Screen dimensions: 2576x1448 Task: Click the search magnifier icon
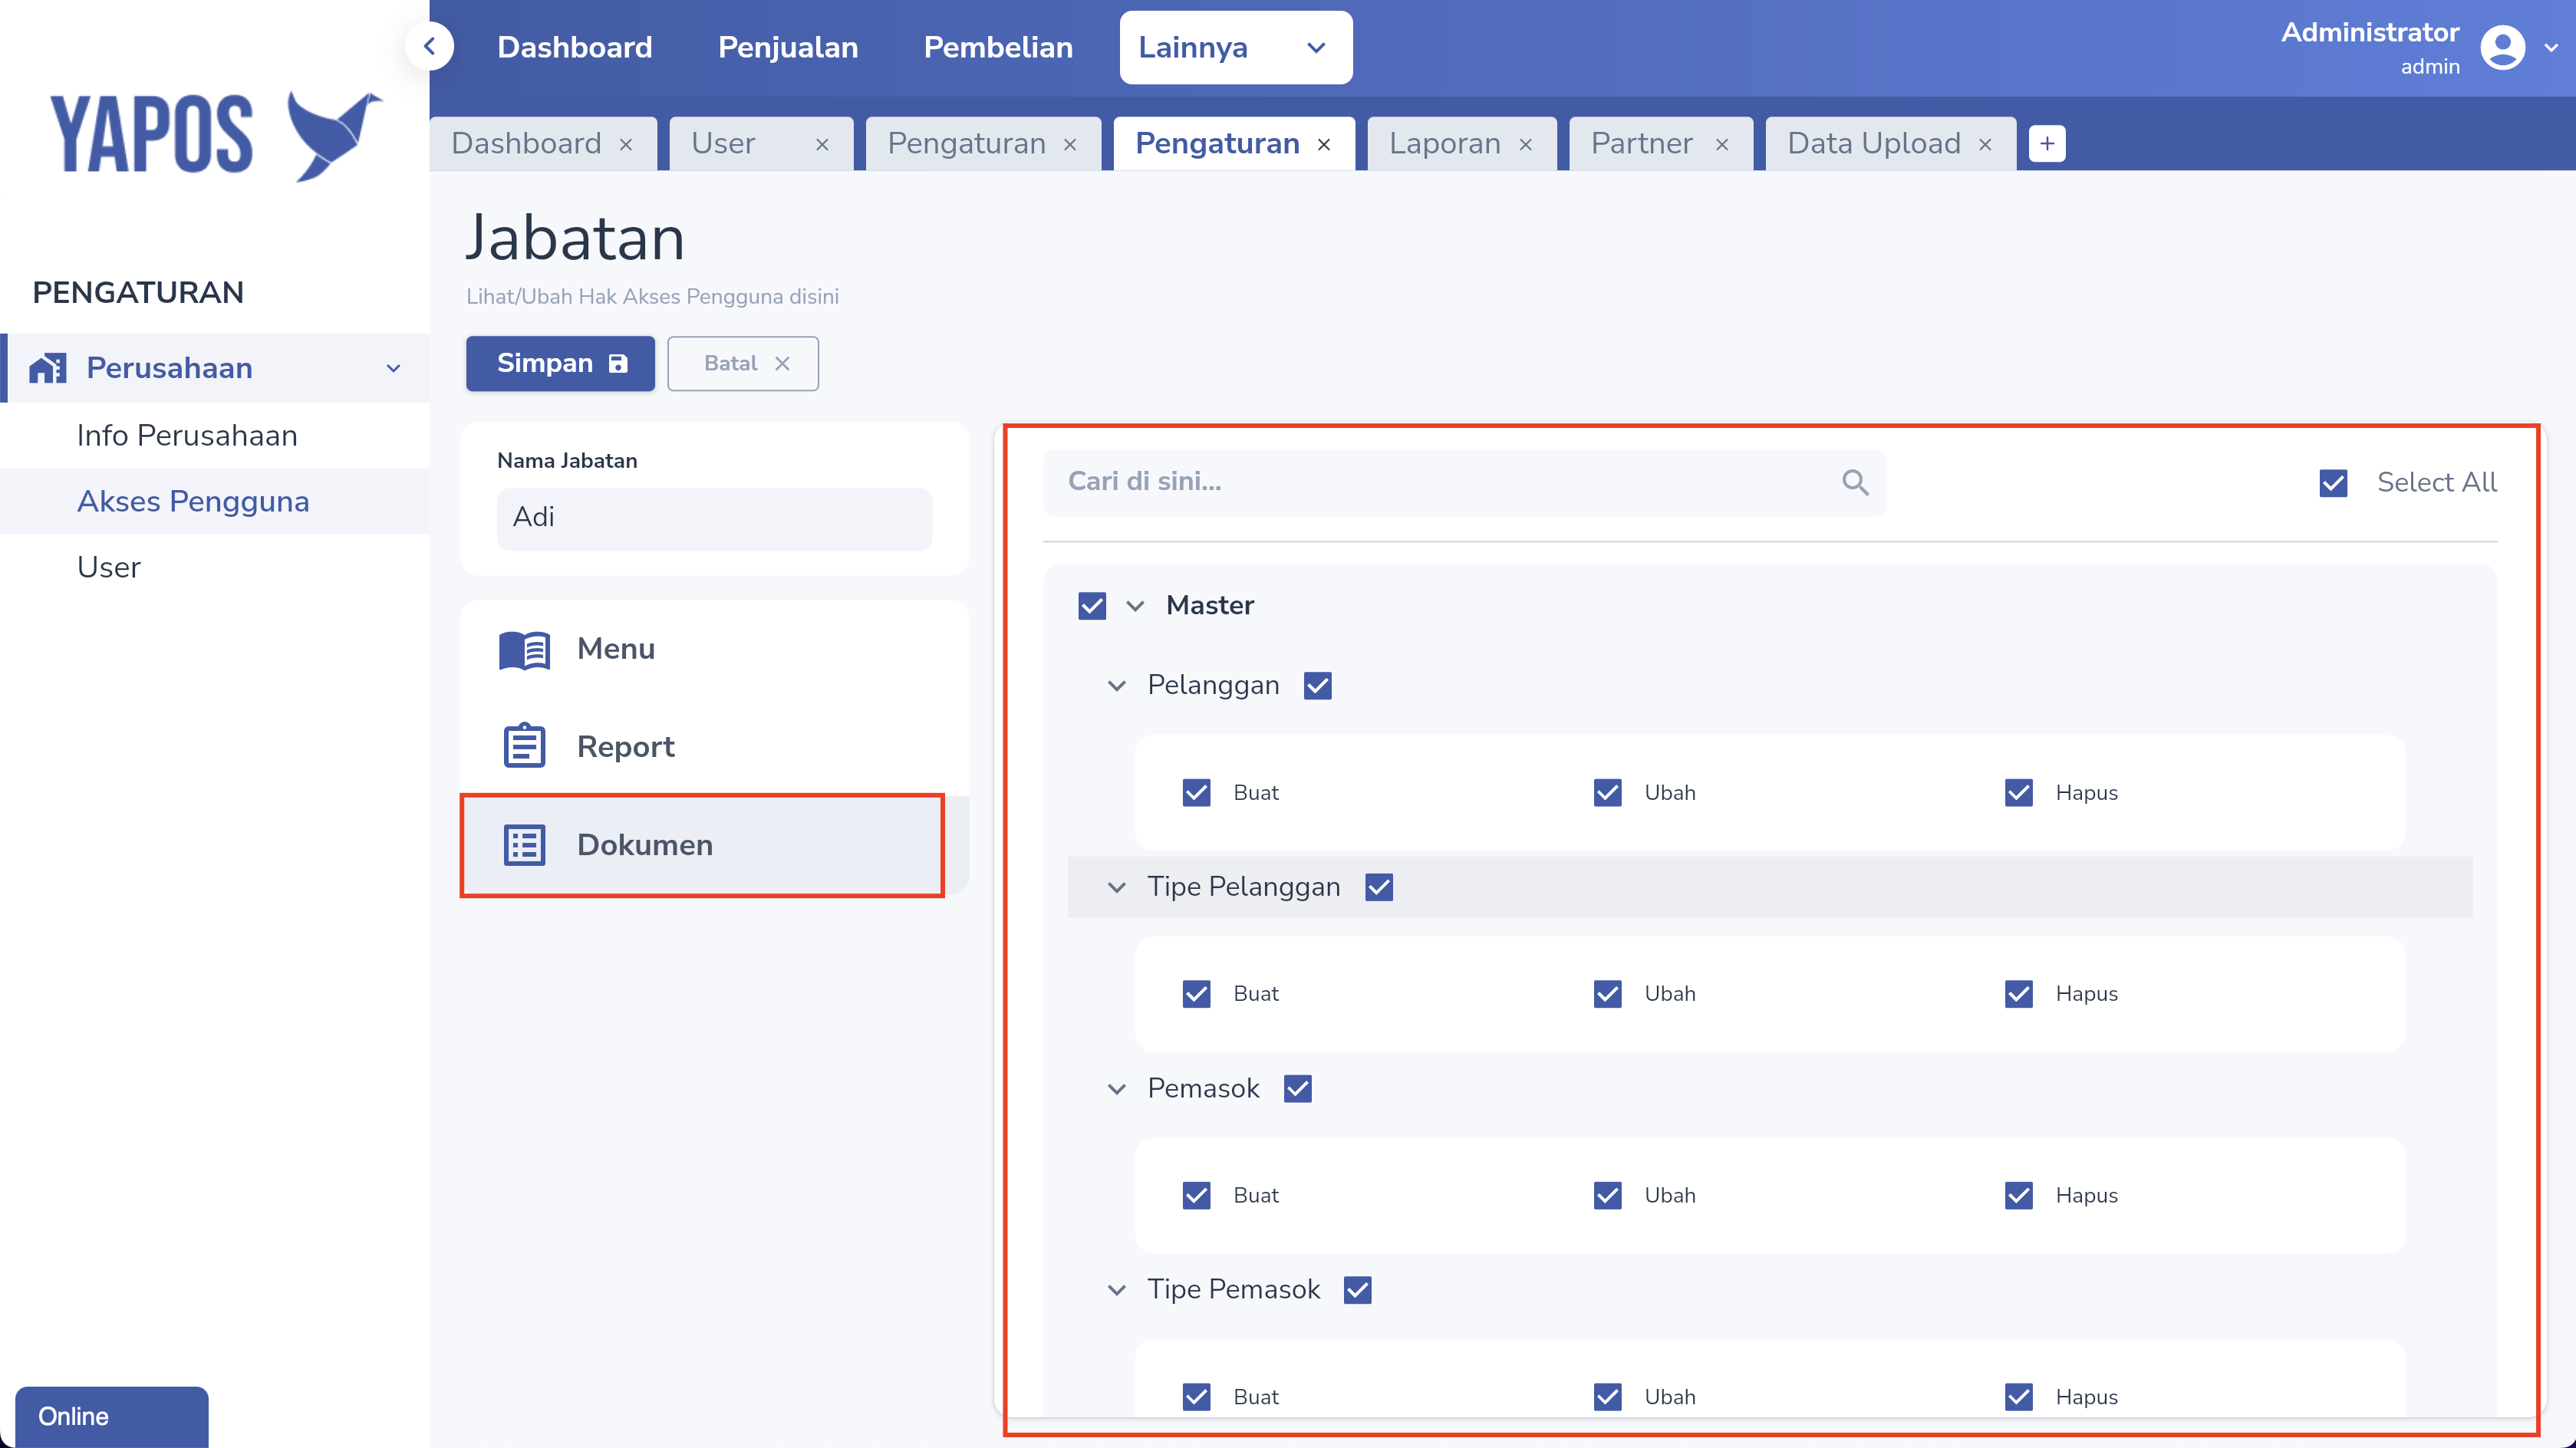1855,482
